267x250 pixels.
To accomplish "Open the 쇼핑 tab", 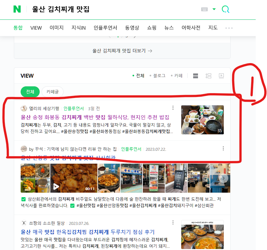I will tap(152, 28).
